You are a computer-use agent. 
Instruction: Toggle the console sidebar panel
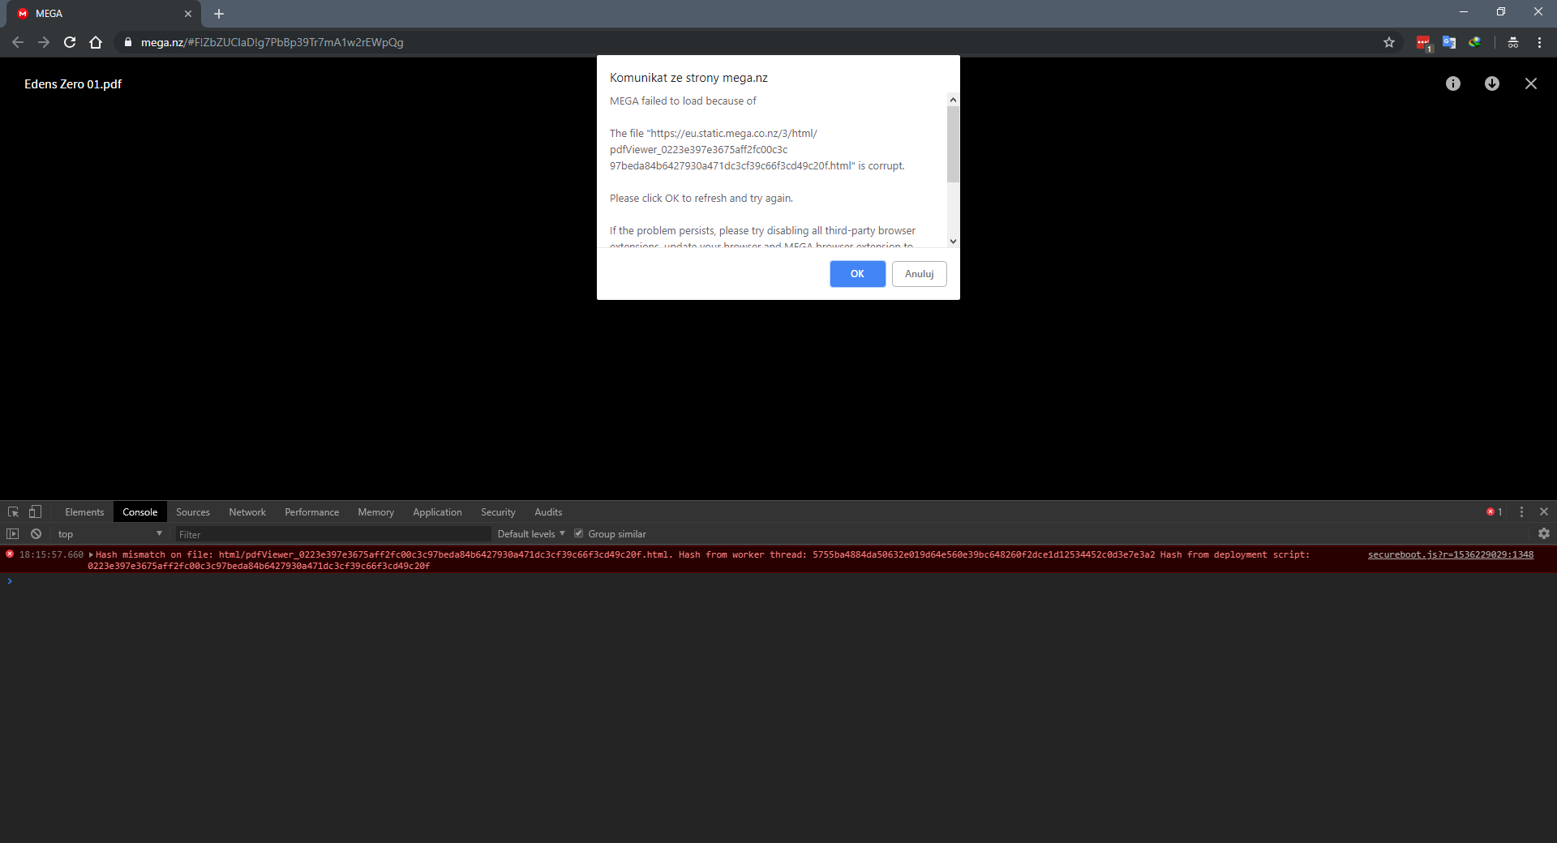point(12,533)
